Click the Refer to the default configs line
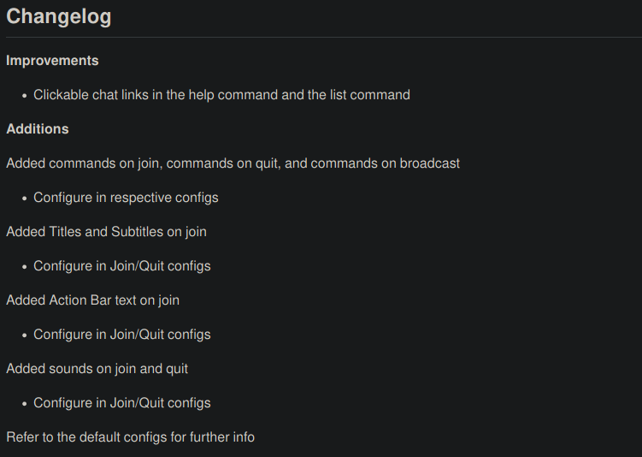The image size is (642, 457). pos(130,437)
